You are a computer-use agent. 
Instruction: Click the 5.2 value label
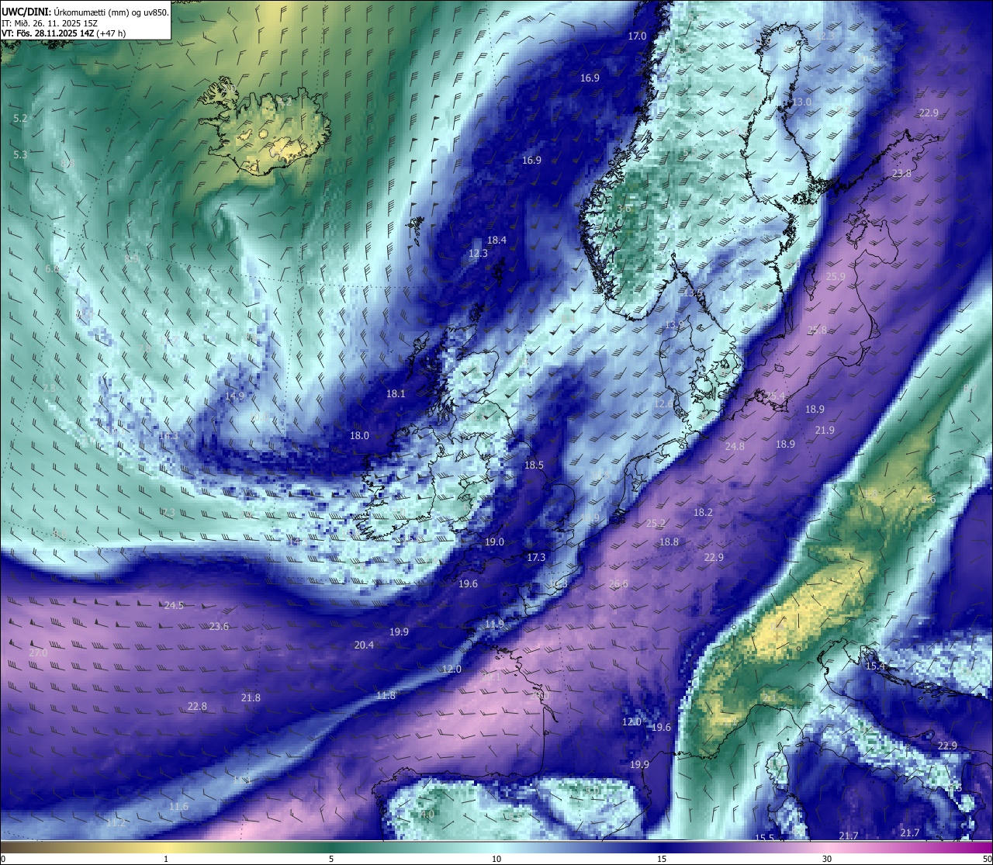[x=20, y=118]
